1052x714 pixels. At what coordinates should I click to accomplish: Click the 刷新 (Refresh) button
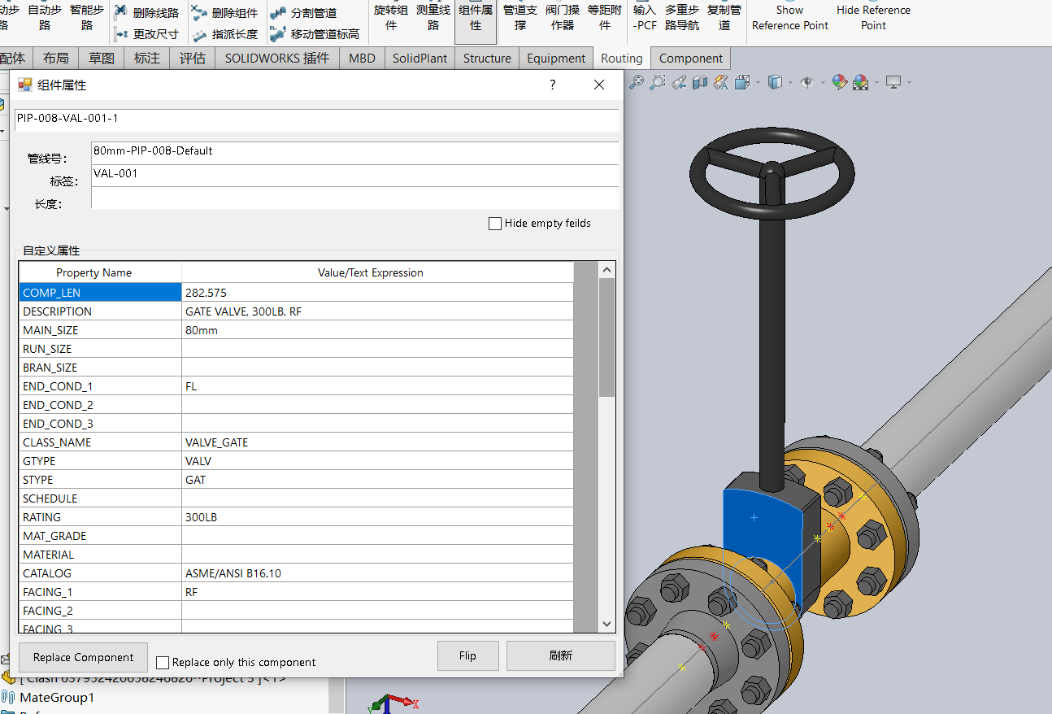pyautogui.click(x=561, y=655)
